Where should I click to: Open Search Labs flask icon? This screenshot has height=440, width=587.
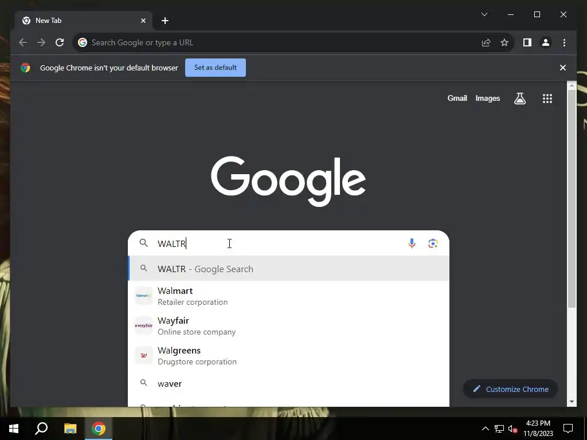[x=519, y=99]
